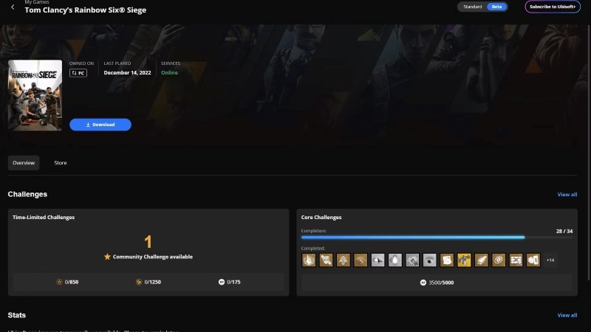
Task: Click the Core Challenges card title
Action: pyautogui.click(x=321, y=218)
